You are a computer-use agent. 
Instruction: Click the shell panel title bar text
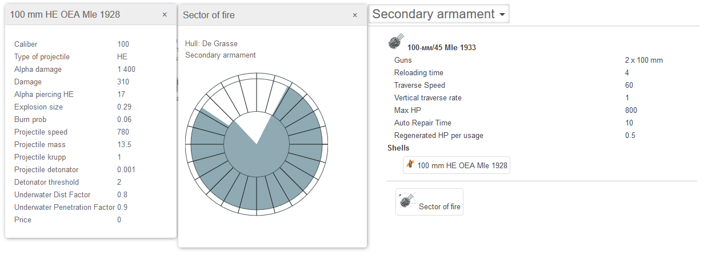pyautogui.click(x=65, y=15)
